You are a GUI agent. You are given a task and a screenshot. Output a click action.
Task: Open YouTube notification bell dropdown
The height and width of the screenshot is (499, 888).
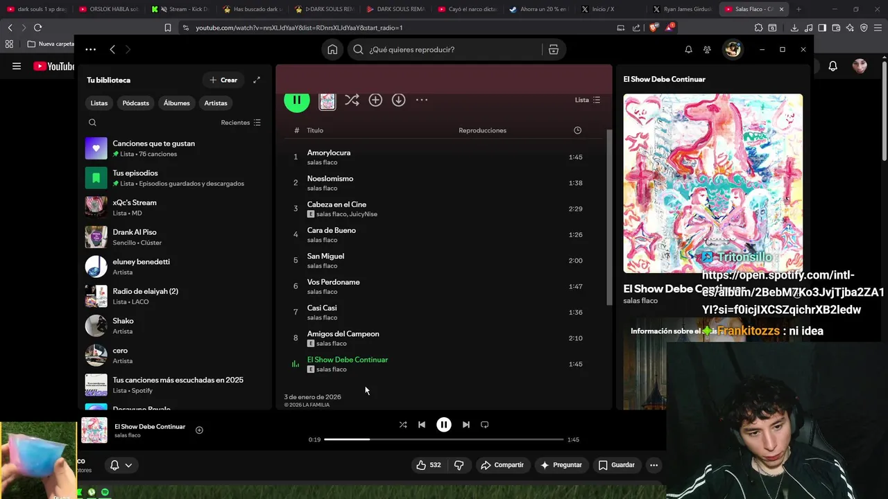121,465
